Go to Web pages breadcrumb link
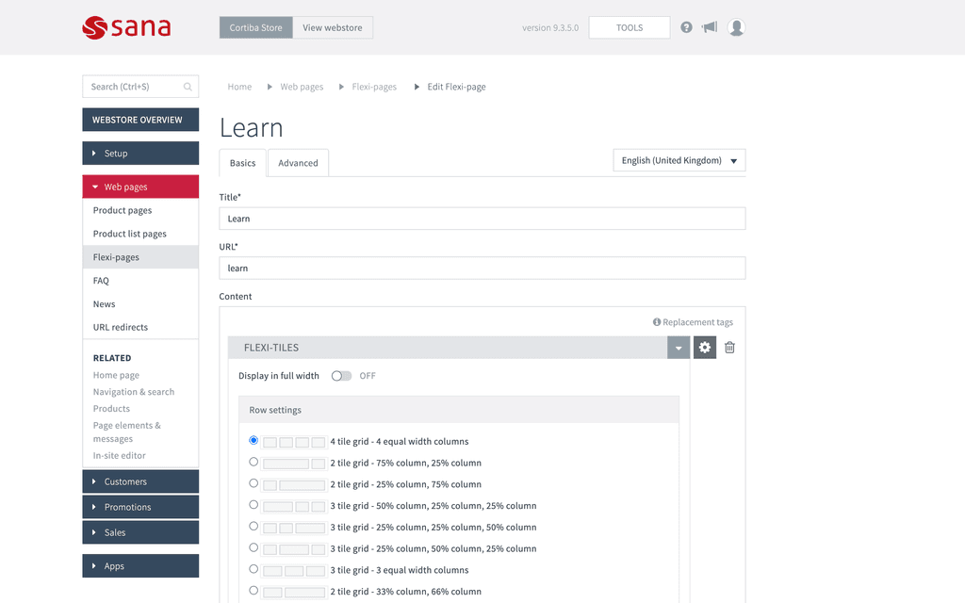The height and width of the screenshot is (603, 965). tap(302, 87)
